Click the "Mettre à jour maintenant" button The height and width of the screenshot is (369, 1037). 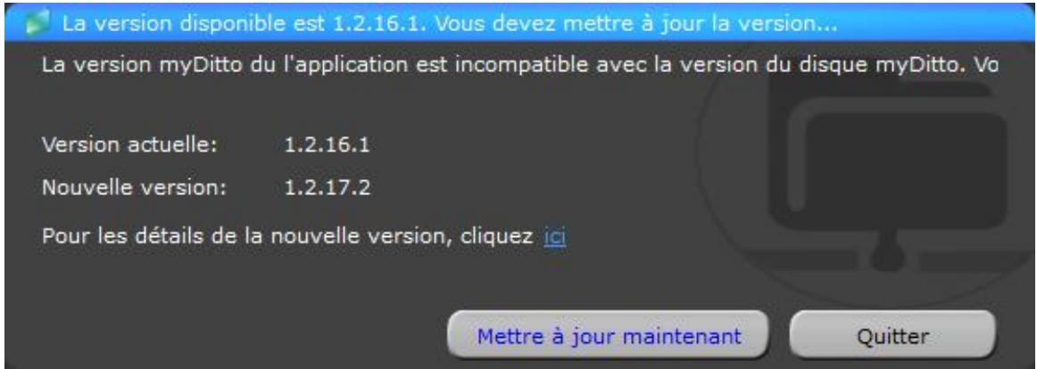coord(609,336)
